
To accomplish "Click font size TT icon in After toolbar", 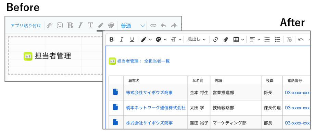I will [173, 40].
